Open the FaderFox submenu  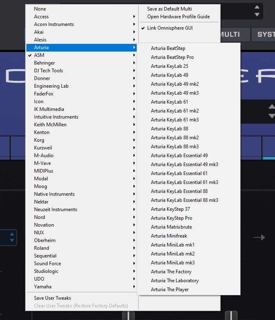tap(82, 94)
